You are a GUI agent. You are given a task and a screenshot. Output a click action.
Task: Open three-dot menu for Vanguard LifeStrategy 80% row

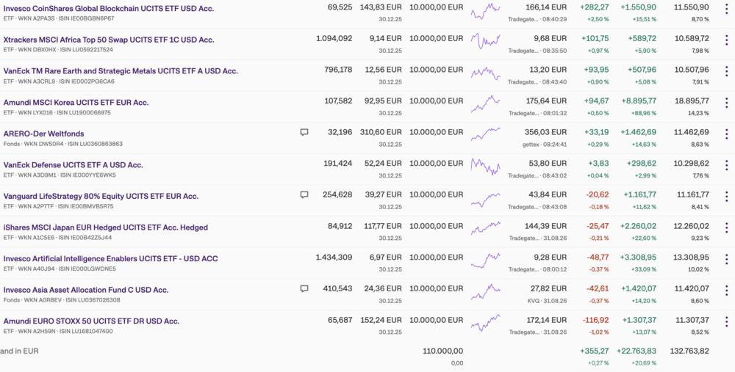coord(727,197)
